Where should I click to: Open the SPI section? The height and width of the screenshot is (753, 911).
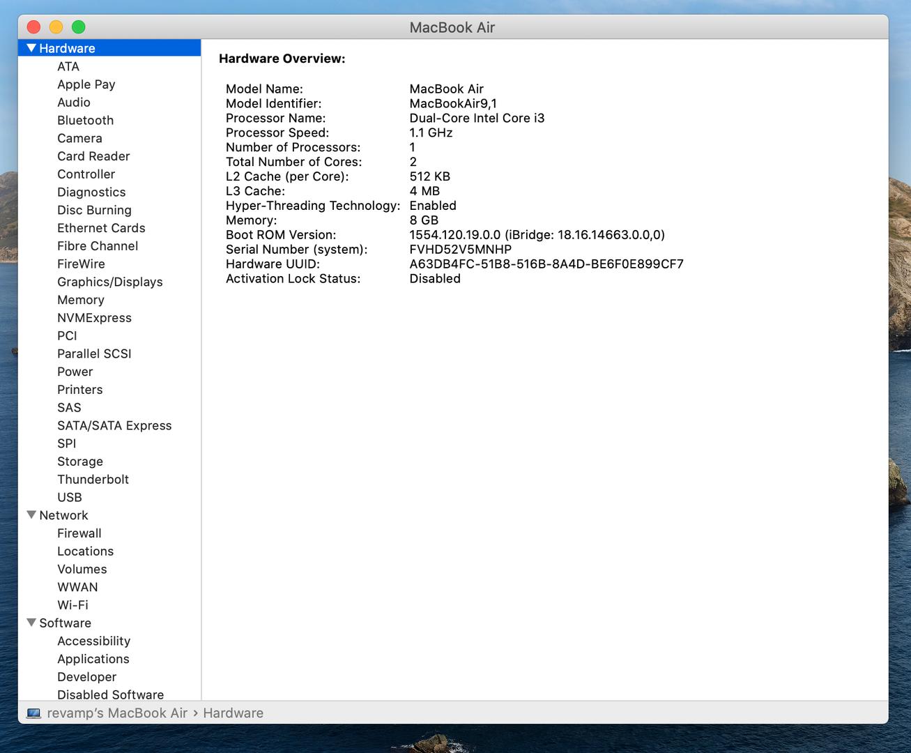(67, 443)
